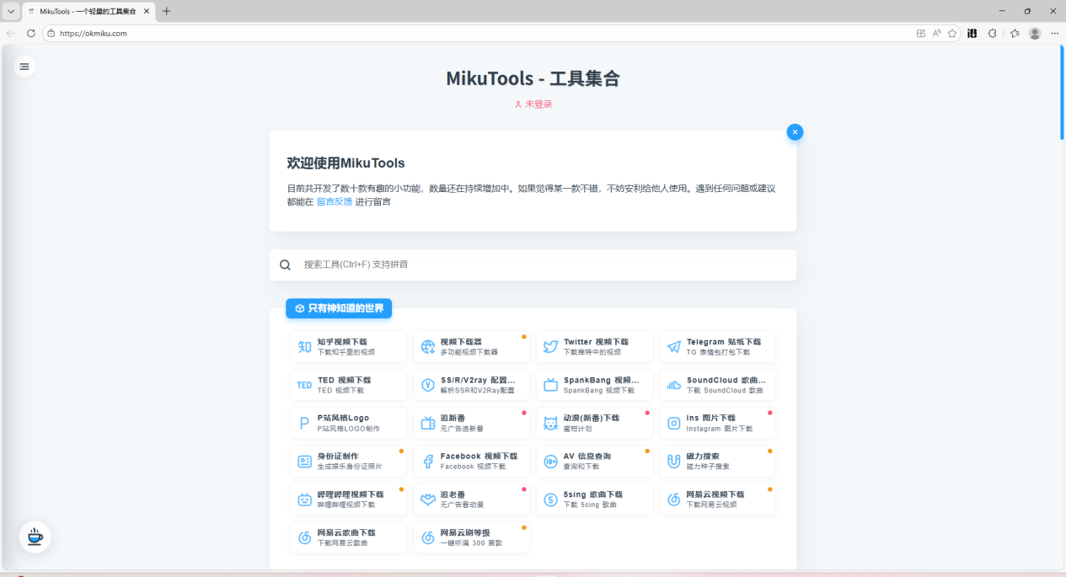Click the Twitter bird icon
Screen dimensions: 1066x577
pos(551,347)
